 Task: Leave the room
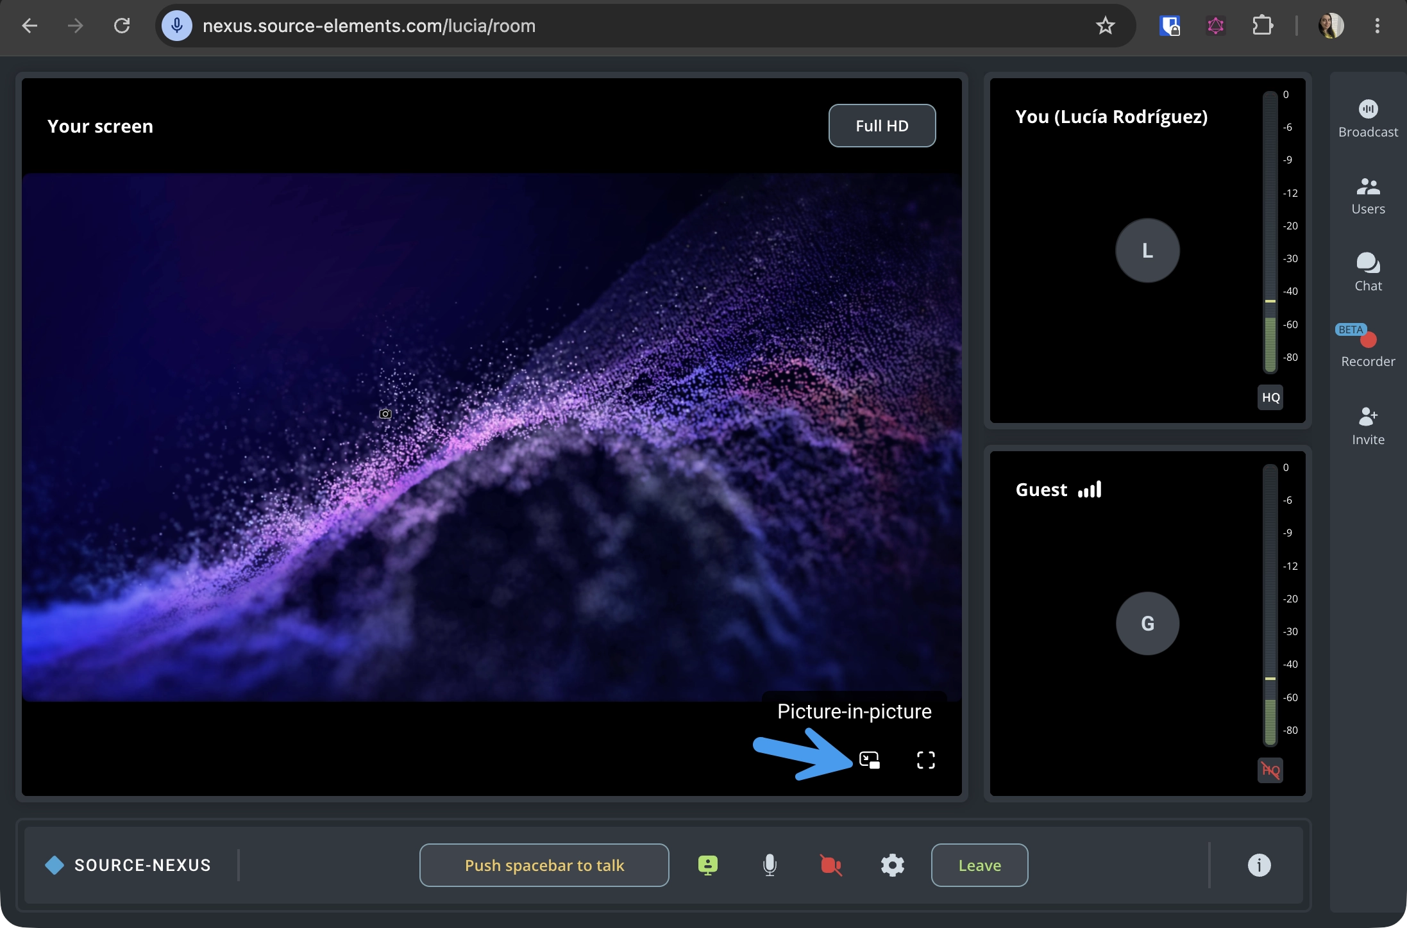tap(979, 865)
